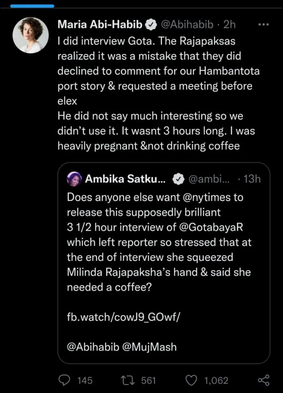
Task: Click the @Abihabib mention in quoted tweet
Action: tap(94, 347)
